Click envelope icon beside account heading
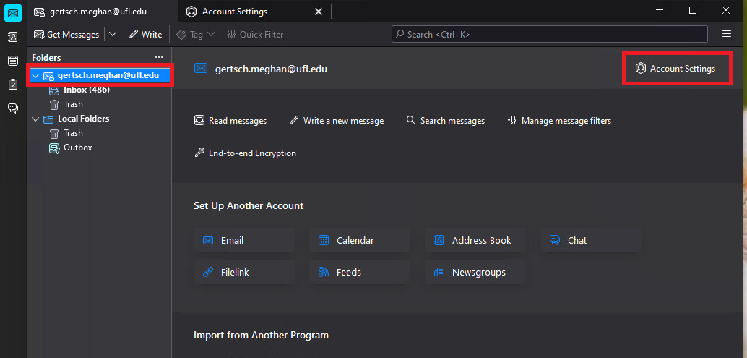 [201, 68]
